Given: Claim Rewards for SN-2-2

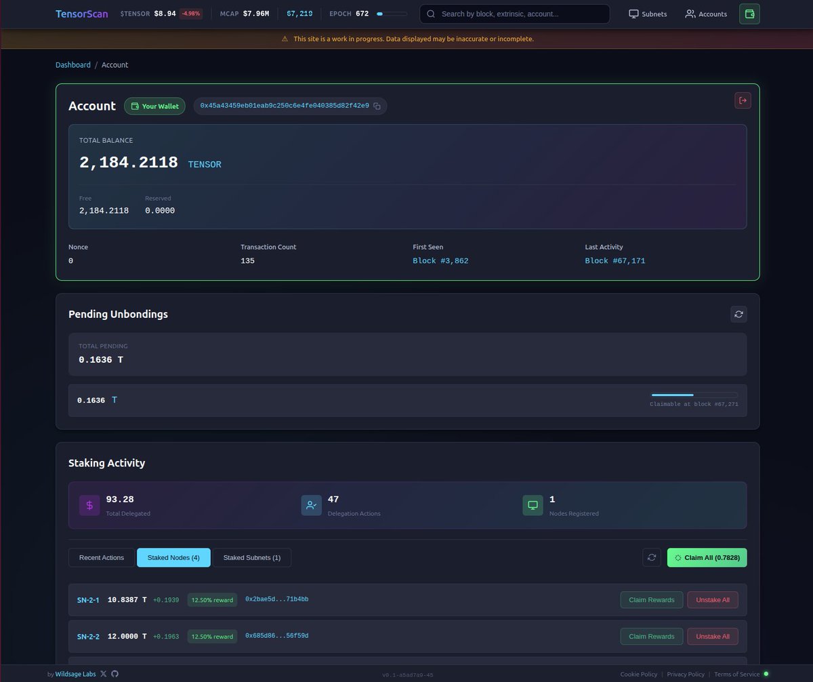Looking at the screenshot, I should [652, 636].
